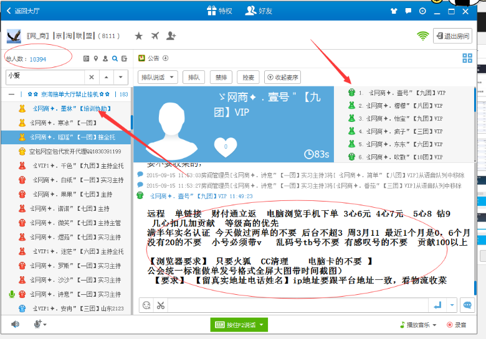The image size is (486, 339).
Task: Click the star favorite room icon
Action: pos(139,36)
